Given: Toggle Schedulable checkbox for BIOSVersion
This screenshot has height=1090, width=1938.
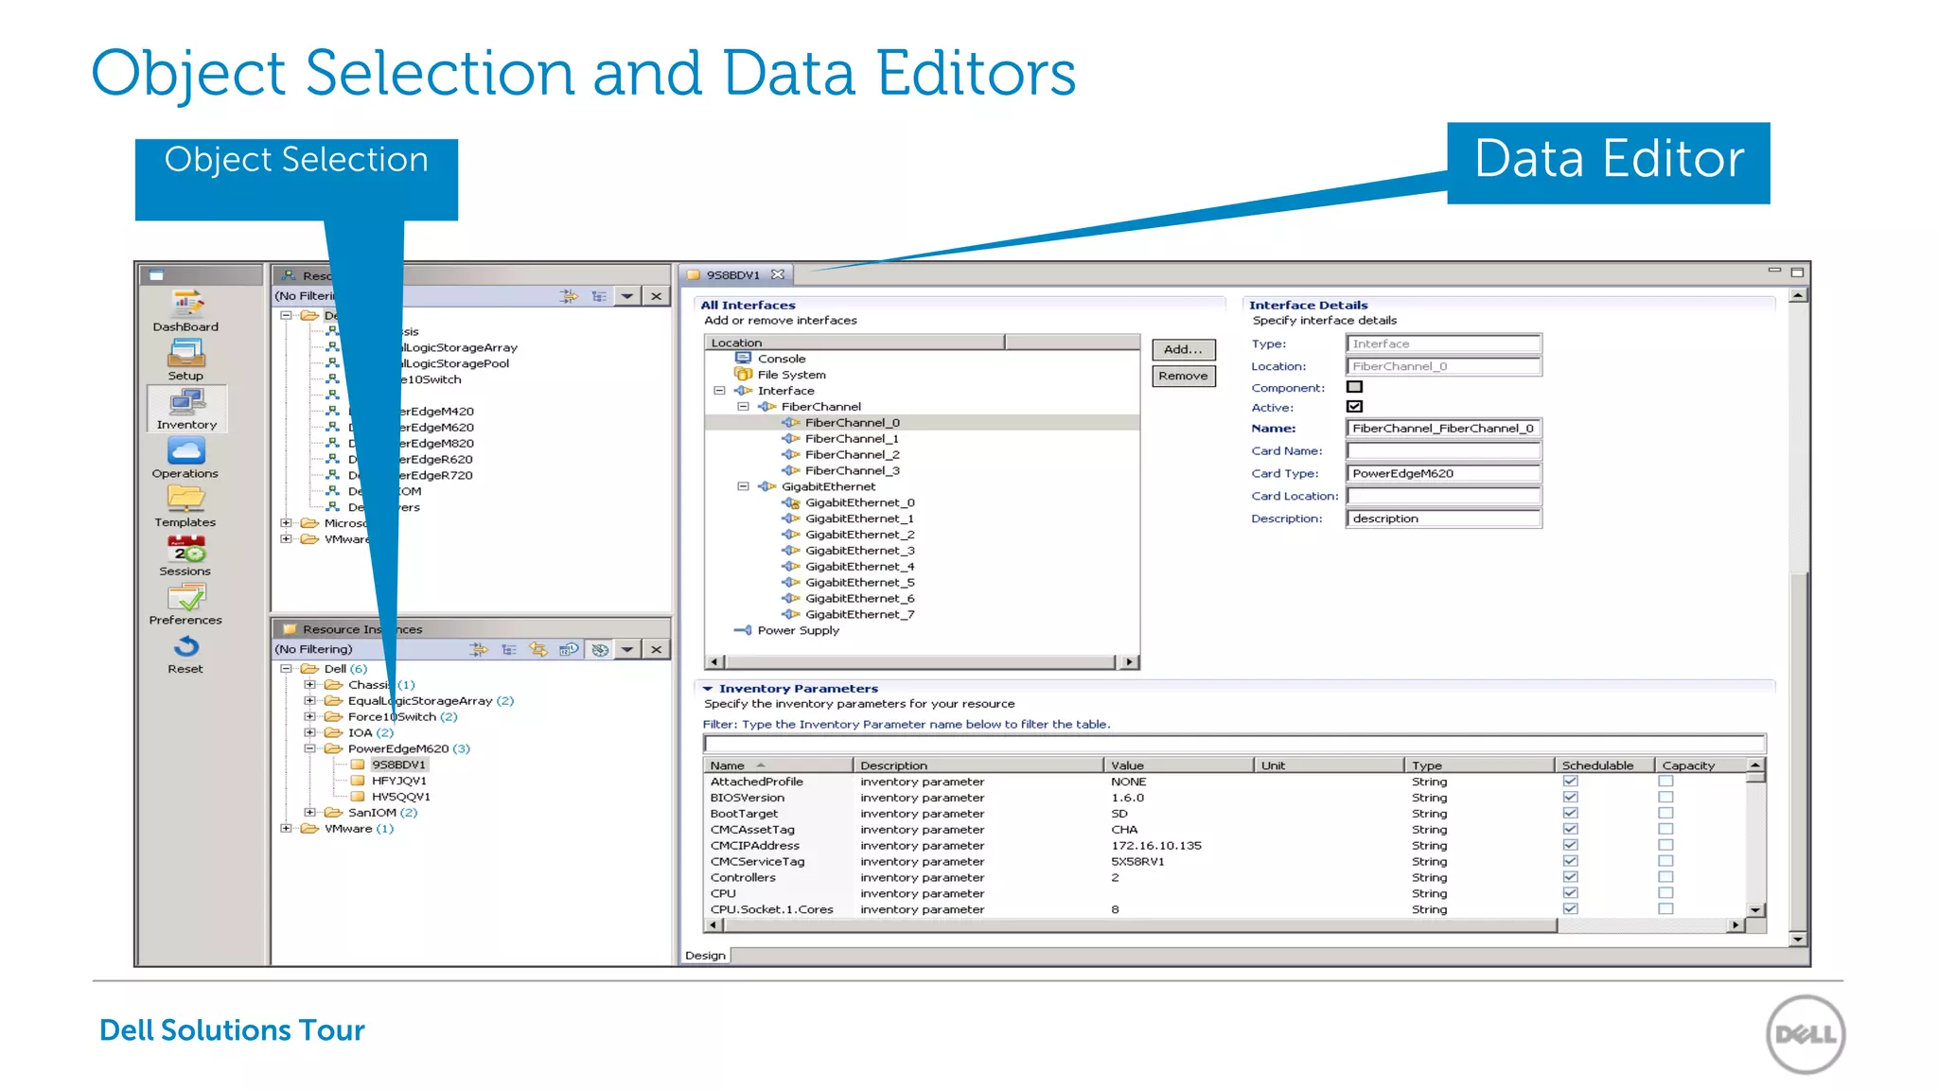Looking at the screenshot, I should pyautogui.click(x=1571, y=798).
